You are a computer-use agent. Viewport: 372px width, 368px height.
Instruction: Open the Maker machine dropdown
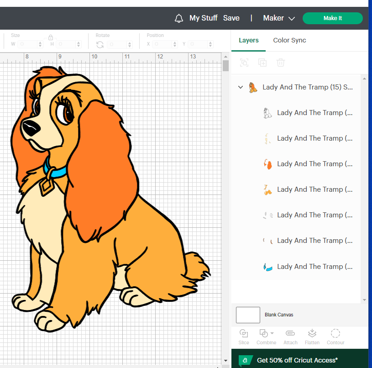coord(279,18)
